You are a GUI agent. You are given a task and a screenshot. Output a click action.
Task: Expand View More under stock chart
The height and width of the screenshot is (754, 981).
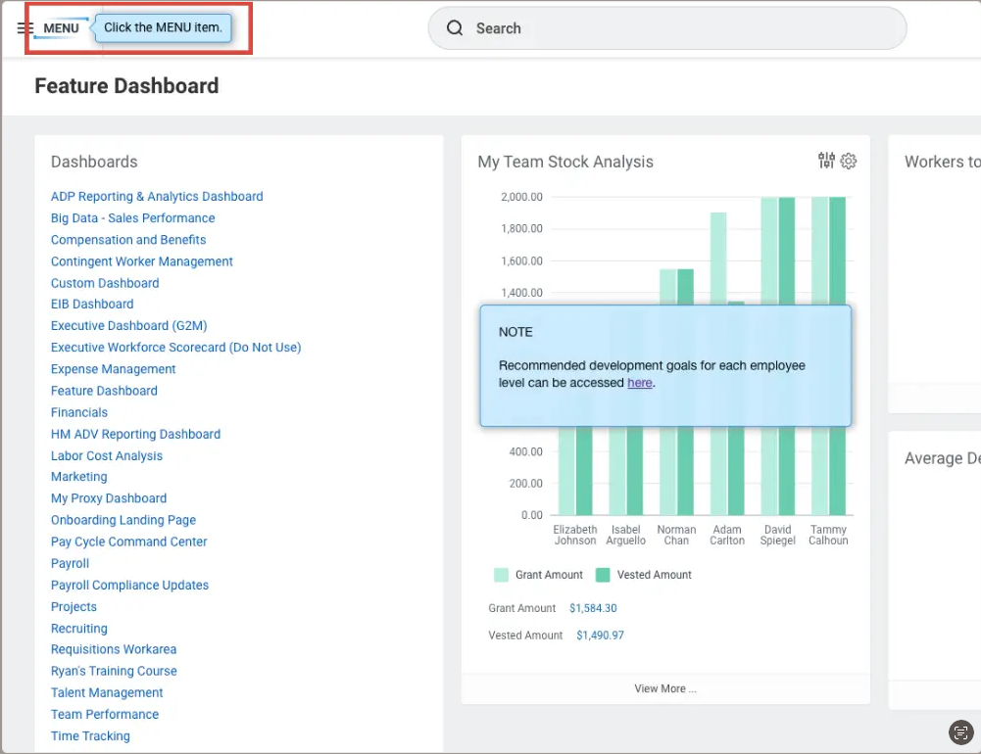point(665,688)
